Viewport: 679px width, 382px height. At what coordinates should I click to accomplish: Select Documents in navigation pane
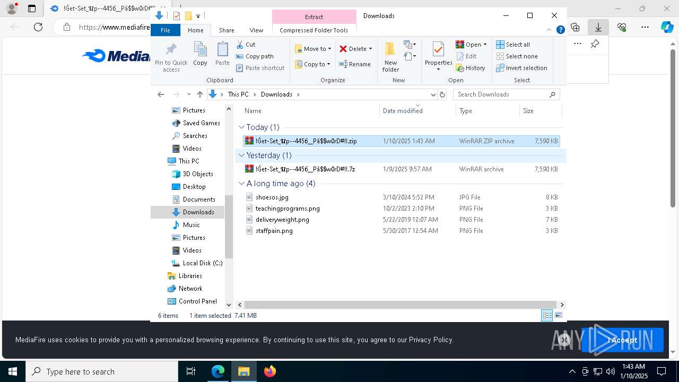[x=198, y=199]
